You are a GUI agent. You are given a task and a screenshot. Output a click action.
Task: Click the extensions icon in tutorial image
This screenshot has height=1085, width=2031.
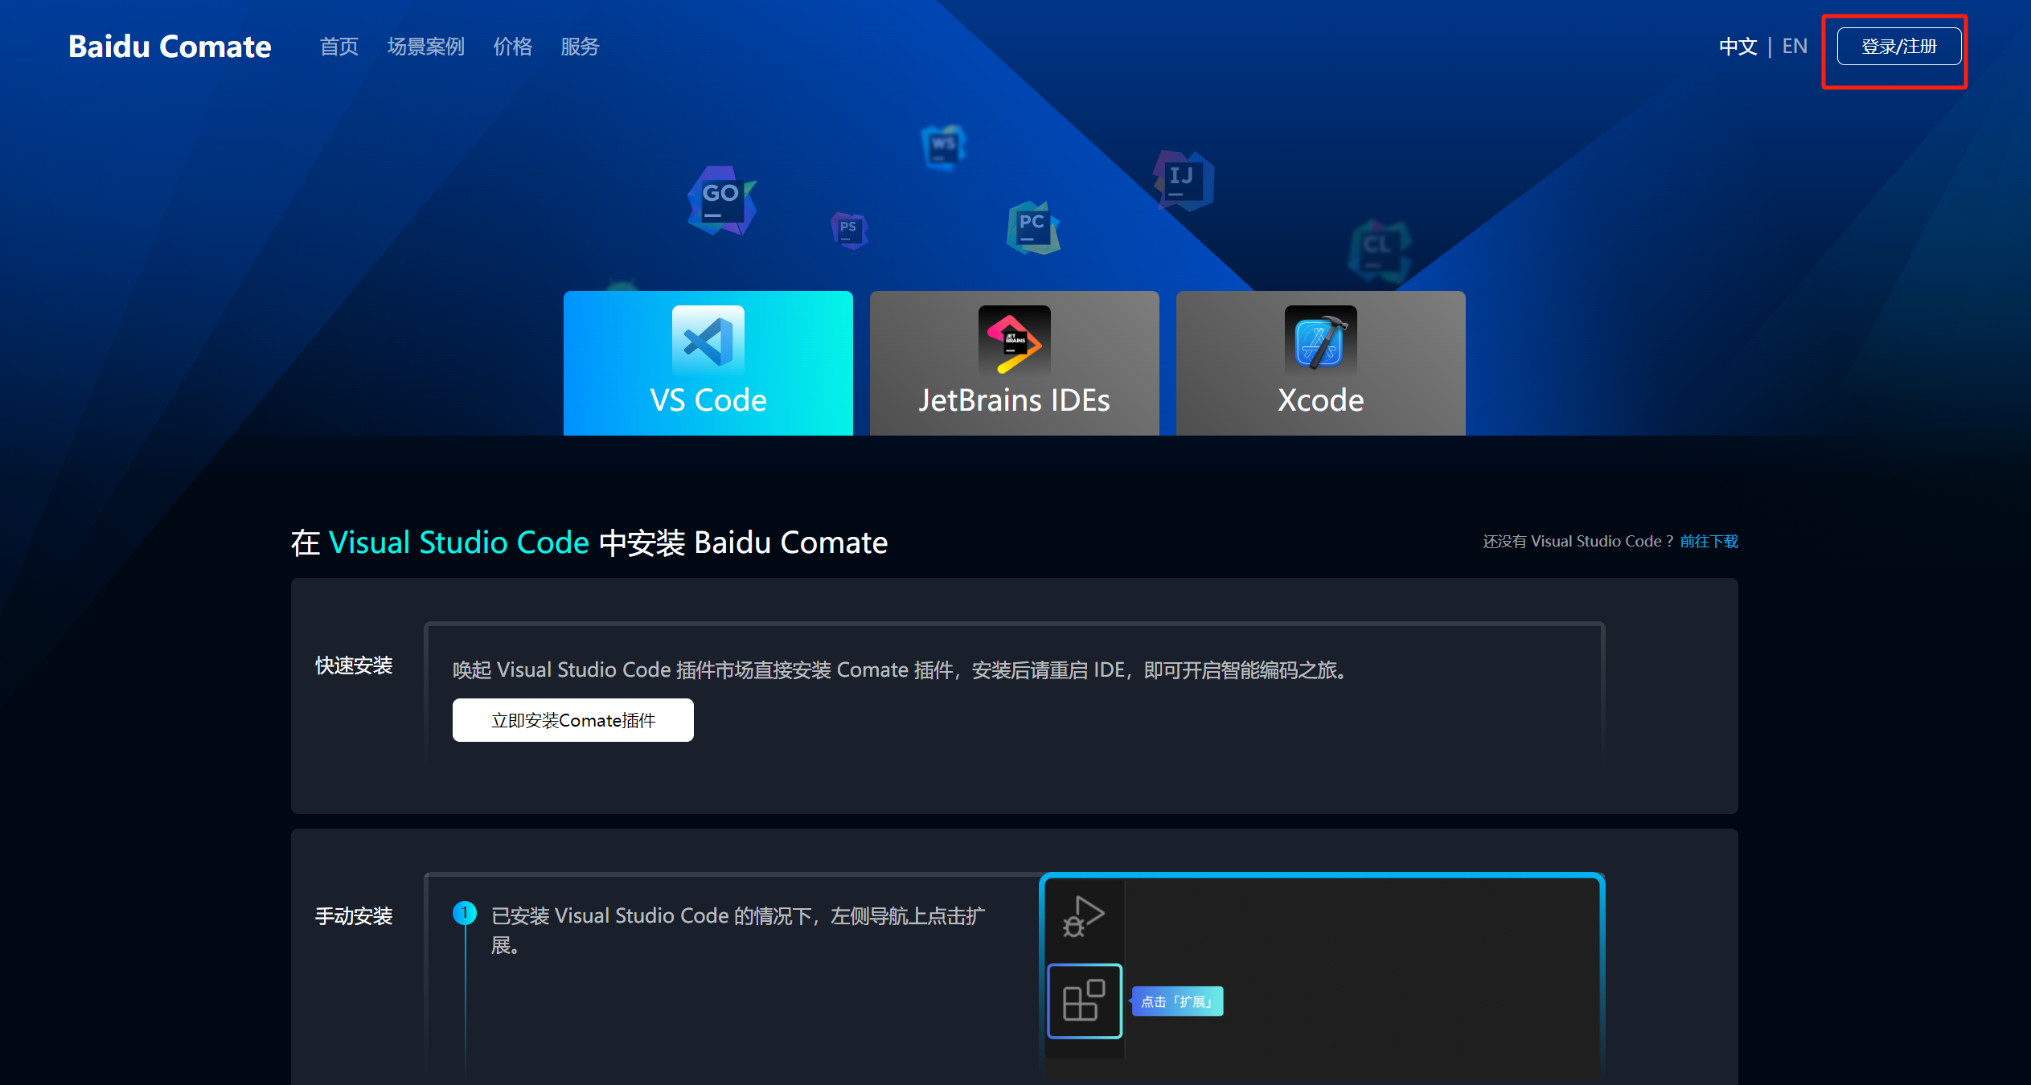click(x=1084, y=1001)
